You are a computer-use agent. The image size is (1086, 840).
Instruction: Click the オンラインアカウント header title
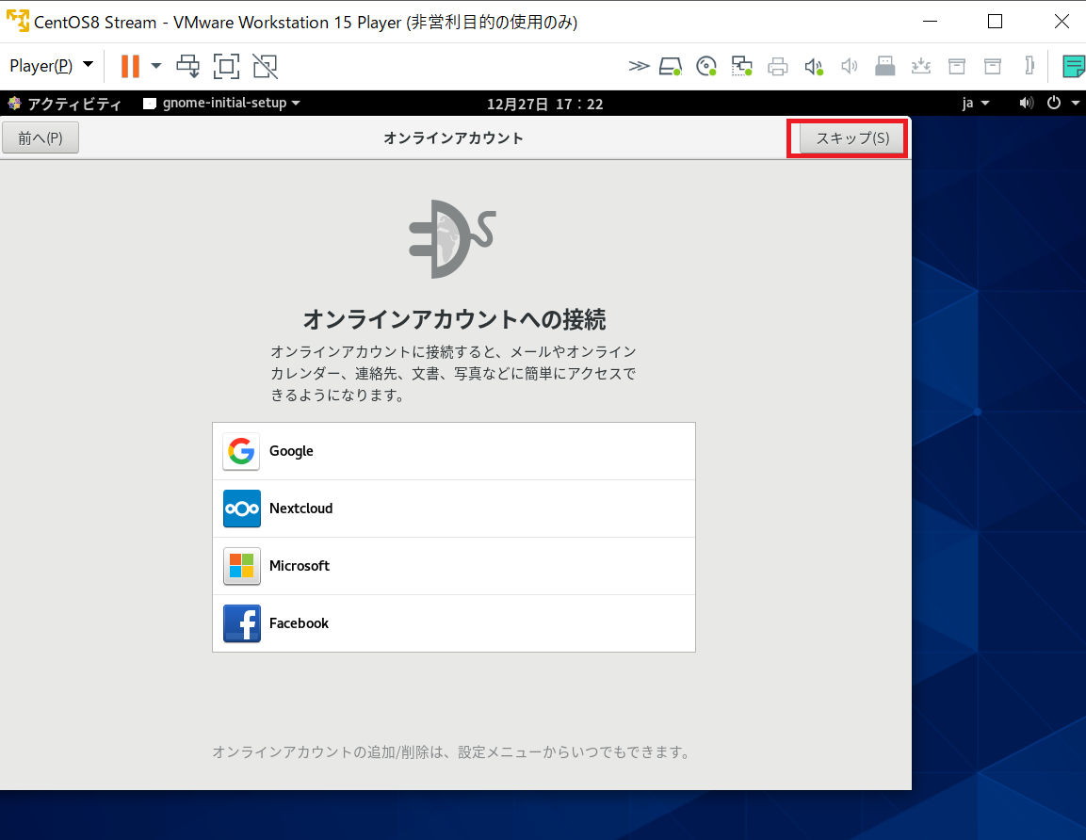[454, 137]
